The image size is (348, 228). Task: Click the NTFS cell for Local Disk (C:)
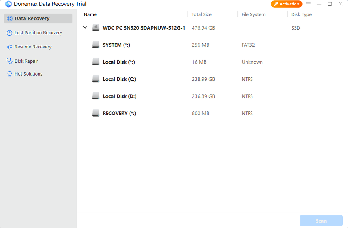247,79
